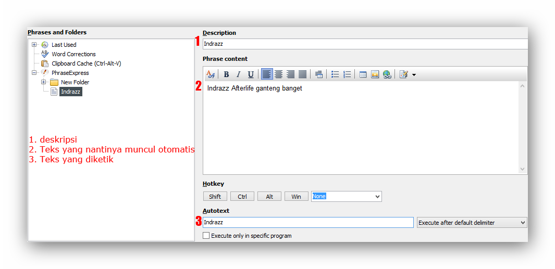The image size is (555, 269).
Task: Align phrase text left
Action: (267, 74)
